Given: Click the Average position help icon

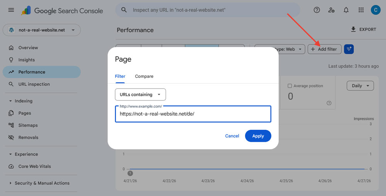Looking at the screenshot, I should [x=329, y=103].
